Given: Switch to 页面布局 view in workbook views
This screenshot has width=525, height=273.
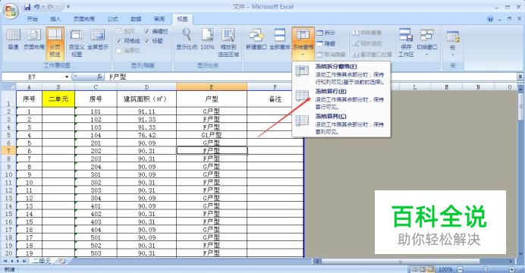Looking at the screenshot, I should [x=34, y=39].
